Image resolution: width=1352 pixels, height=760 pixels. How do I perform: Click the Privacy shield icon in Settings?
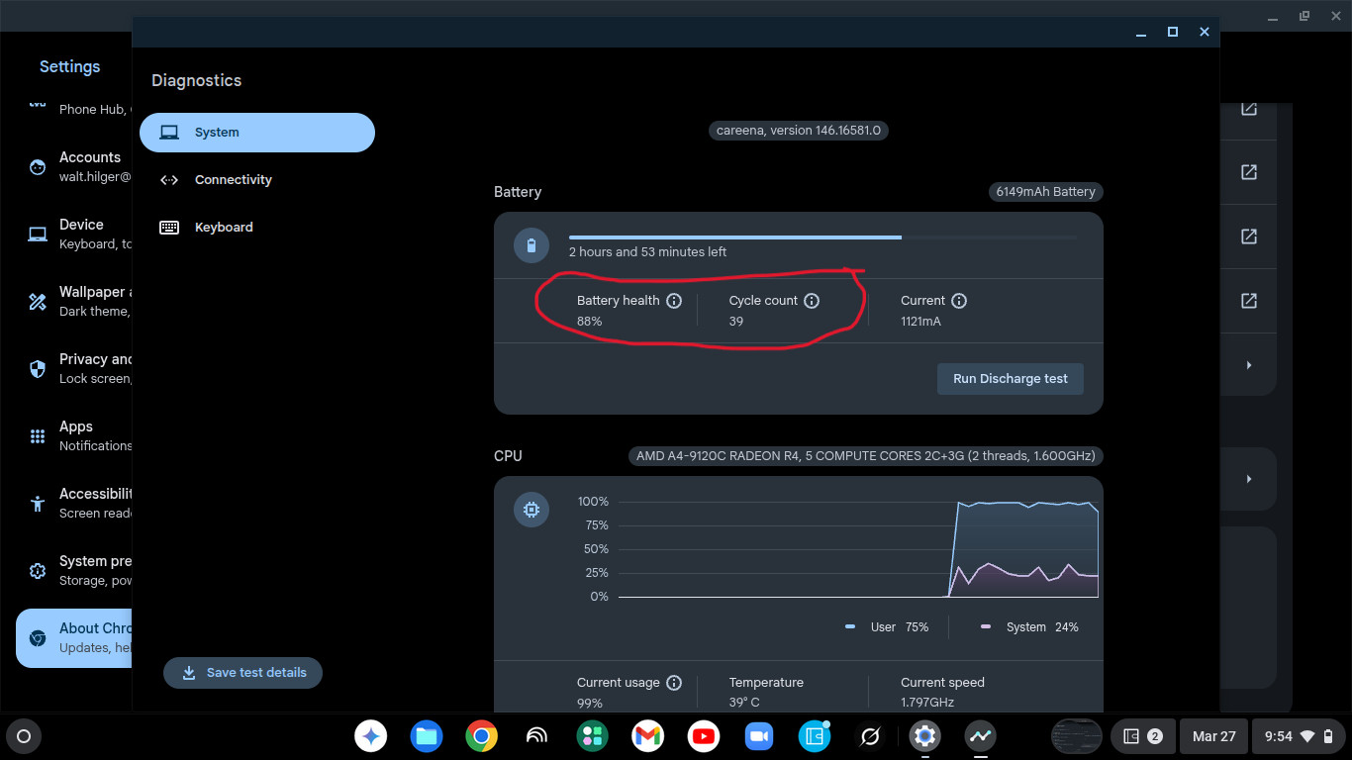point(38,369)
